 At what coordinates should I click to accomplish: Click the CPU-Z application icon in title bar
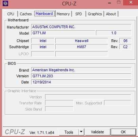click(5, 3)
